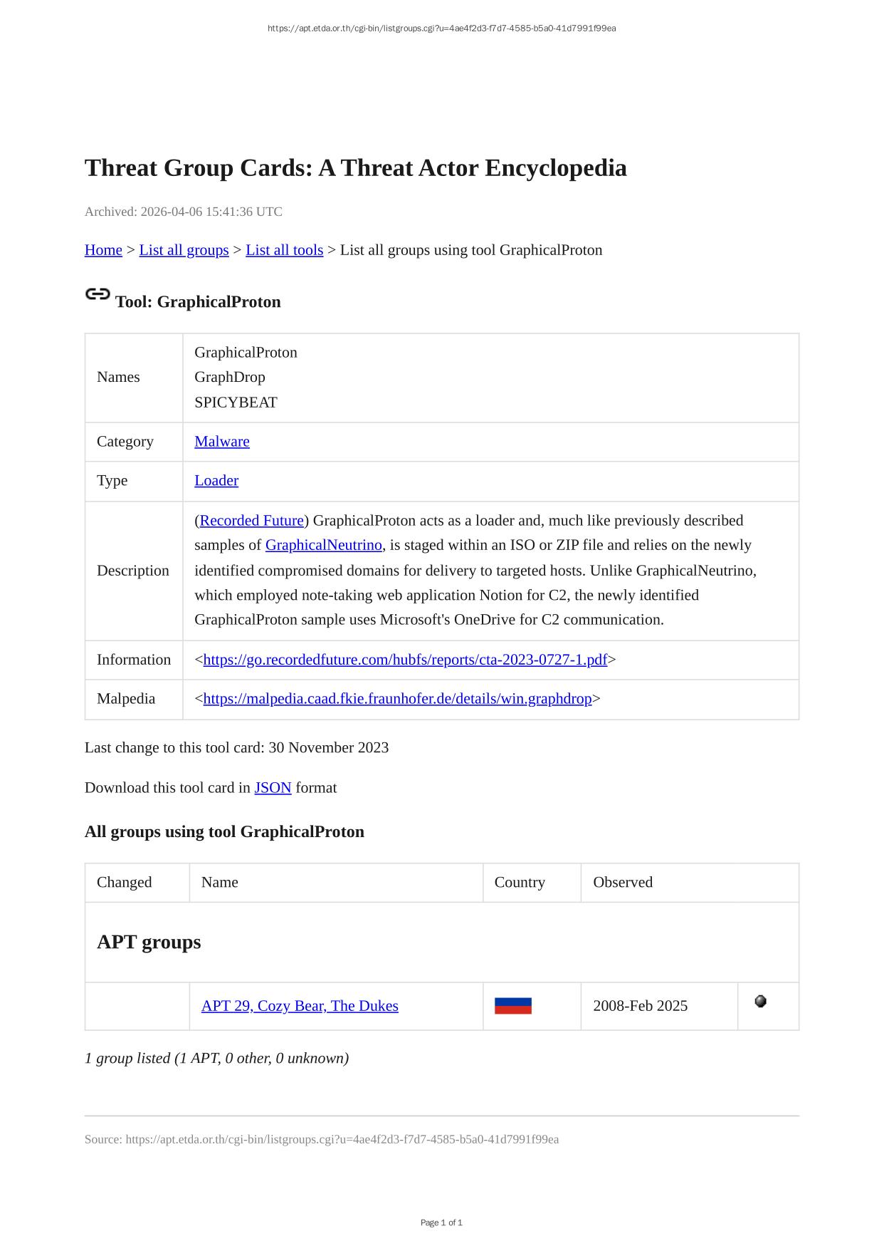The image size is (884, 1251).
Task: Click the source URL in the footer
Action: [x=342, y=1139]
